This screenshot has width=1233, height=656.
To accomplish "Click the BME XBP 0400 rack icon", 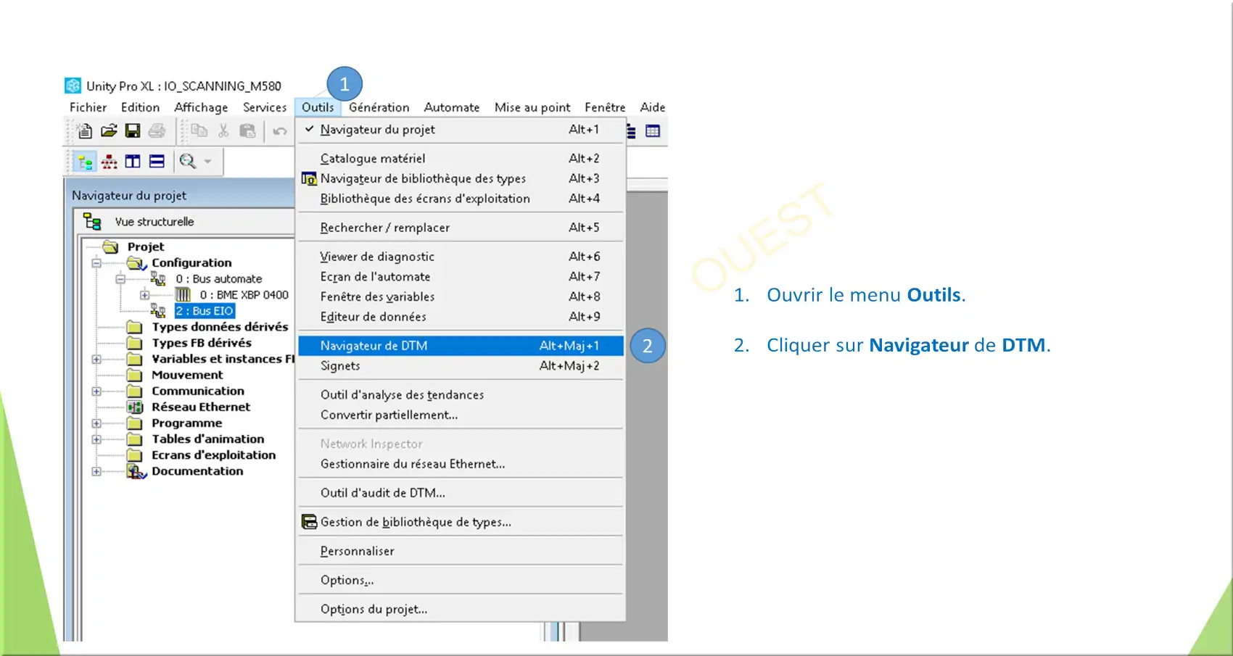I will [183, 294].
